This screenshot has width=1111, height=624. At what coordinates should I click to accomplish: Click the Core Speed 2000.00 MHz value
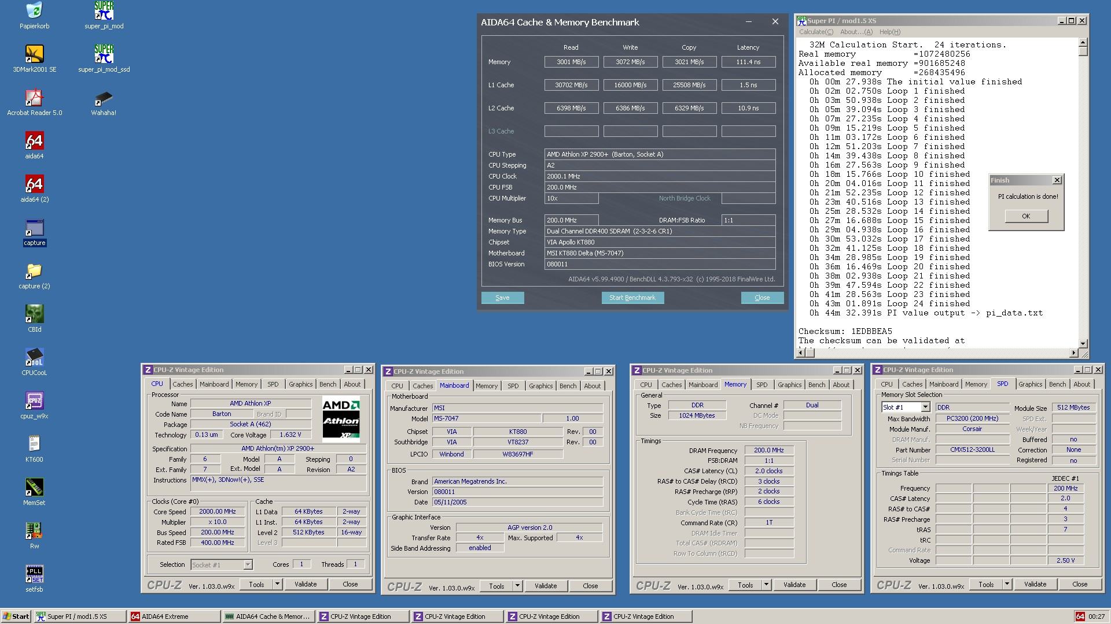click(x=218, y=512)
